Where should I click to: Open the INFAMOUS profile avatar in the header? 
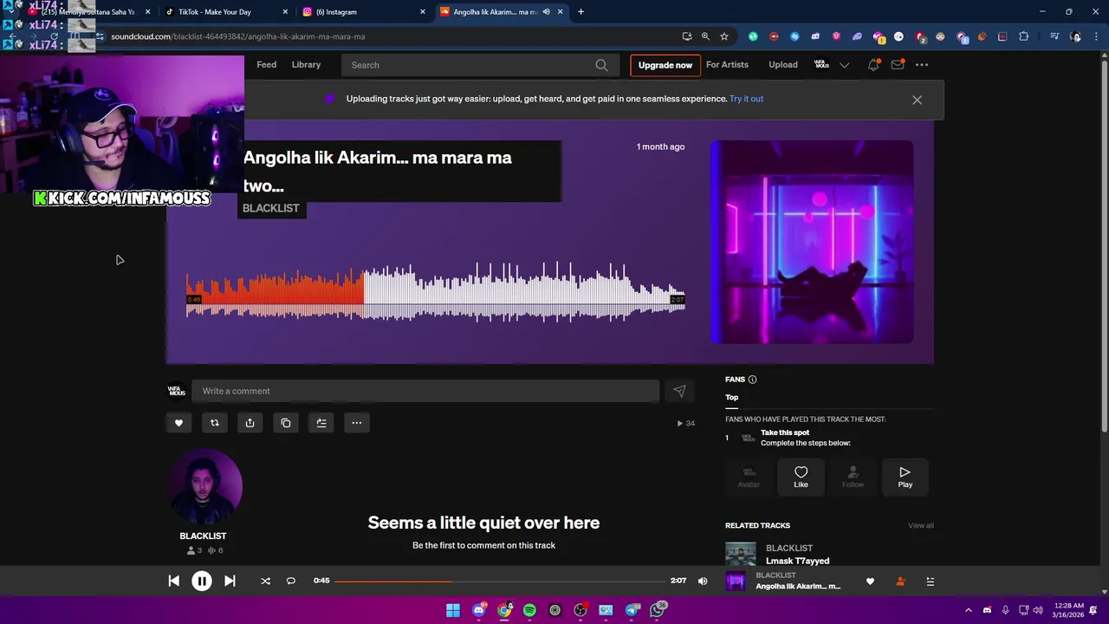tap(821, 65)
